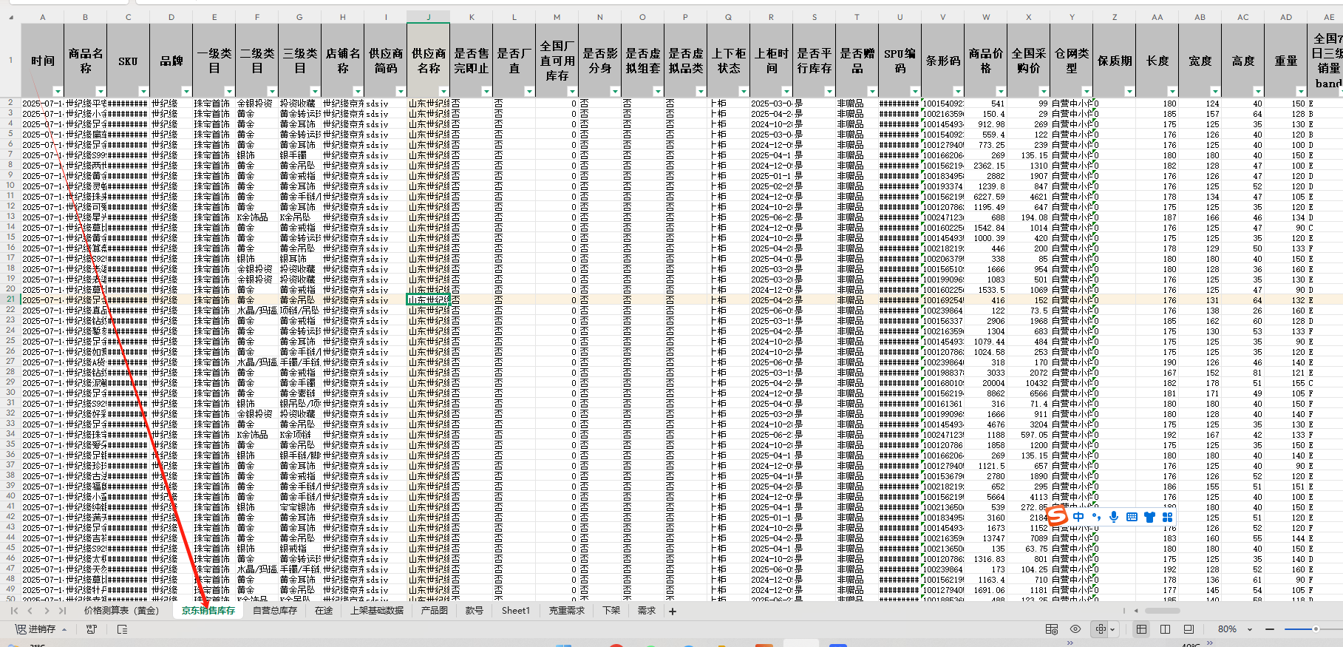Click the Sogou microphone voice input icon
The height and width of the screenshot is (647, 1343).
pos(1114,517)
